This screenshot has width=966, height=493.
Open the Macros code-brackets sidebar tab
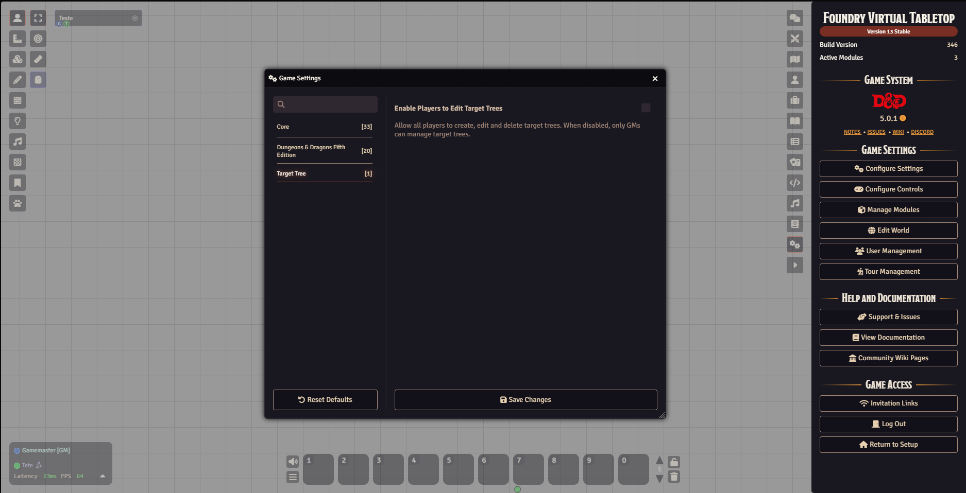tap(795, 183)
